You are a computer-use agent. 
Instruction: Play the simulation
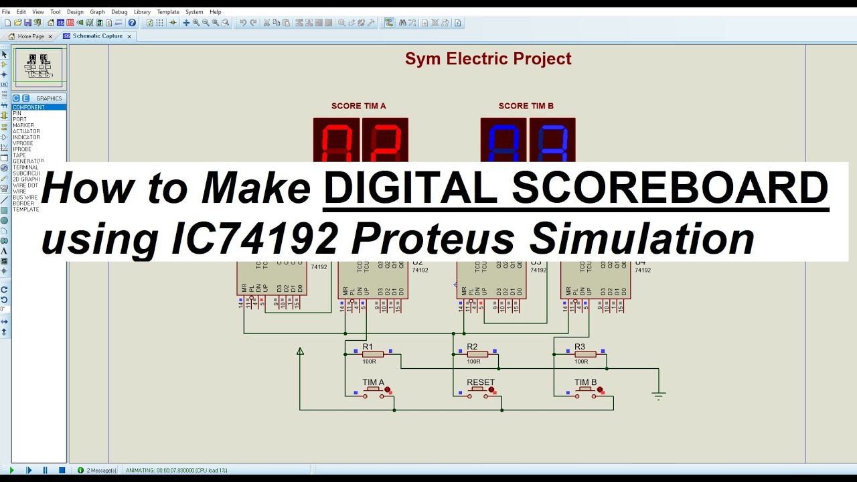pos(11,471)
